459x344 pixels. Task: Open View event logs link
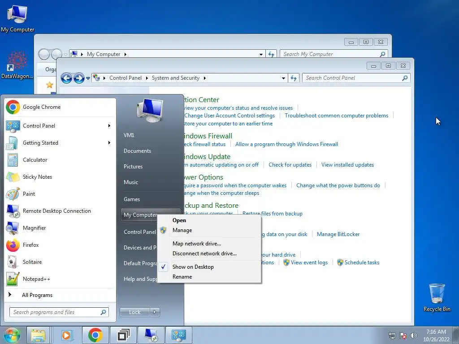(309, 262)
